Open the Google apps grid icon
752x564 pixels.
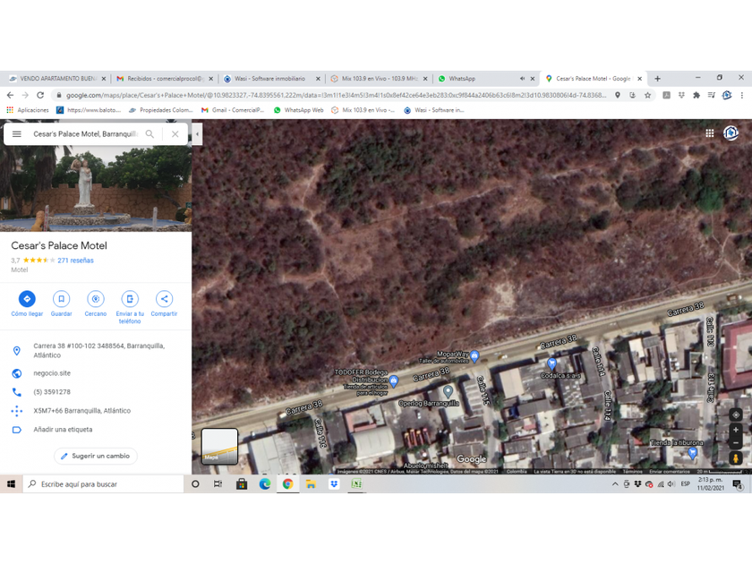(x=710, y=133)
